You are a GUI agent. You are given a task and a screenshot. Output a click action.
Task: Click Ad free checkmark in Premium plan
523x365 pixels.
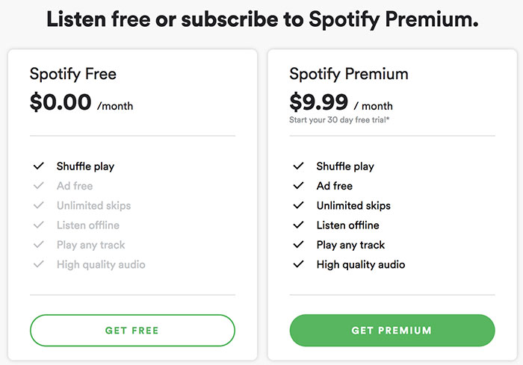coord(299,186)
